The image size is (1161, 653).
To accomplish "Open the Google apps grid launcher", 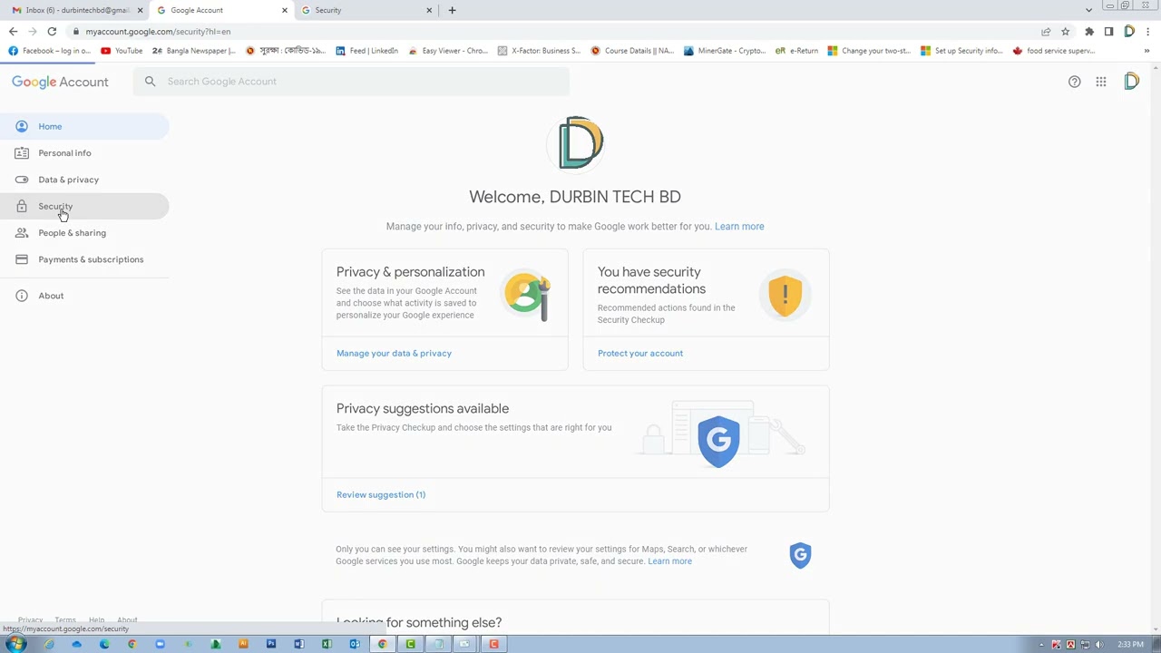I will click(1100, 82).
